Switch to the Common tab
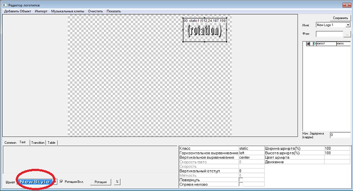 click(10, 143)
